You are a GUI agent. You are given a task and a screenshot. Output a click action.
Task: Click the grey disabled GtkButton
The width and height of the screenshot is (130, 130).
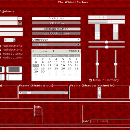(56, 23)
